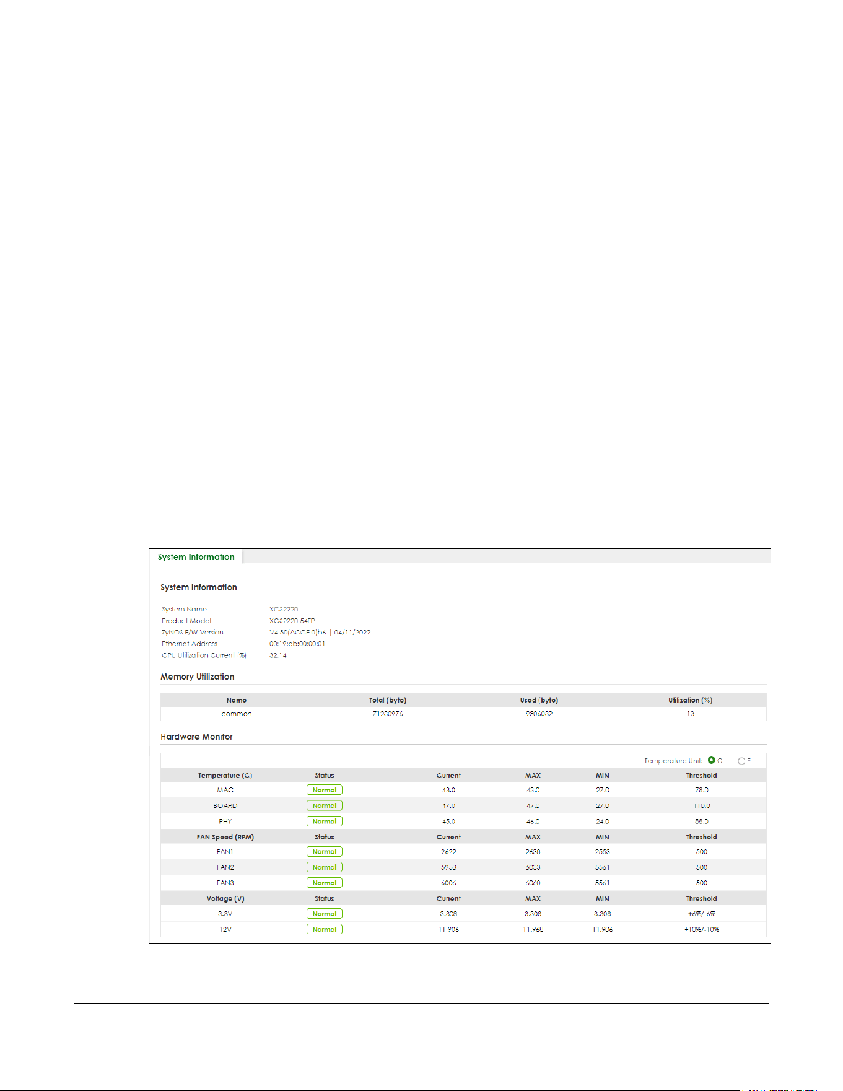Image resolution: width=843 pixels, height=1091 pixels.
Task: Click the Ethernet Address 00:19:cb:00:00:01
Action: (297, 644)
